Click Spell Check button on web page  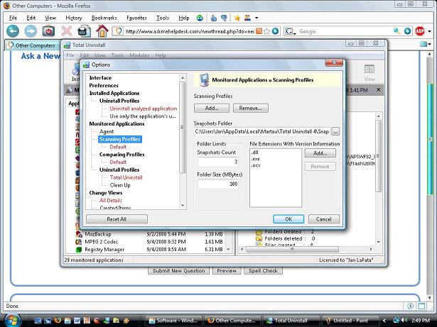pyautogui.click(x=263, y=270)
